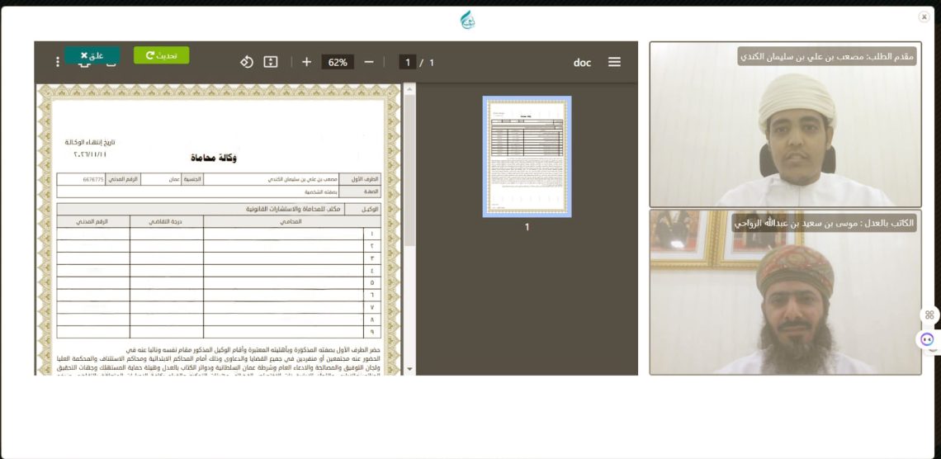This screenshot has width=941, height=459.
Task: Toggle the PDF sidebar hamburger menu
Action: coord(614,62)
